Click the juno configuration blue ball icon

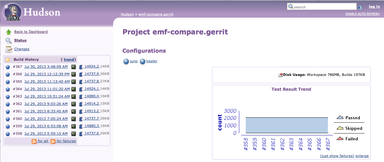(126, 61)
